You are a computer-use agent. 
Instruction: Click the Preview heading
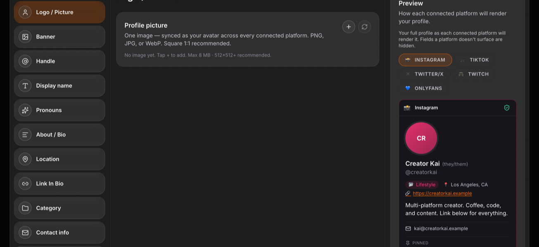tap(411, 3)
